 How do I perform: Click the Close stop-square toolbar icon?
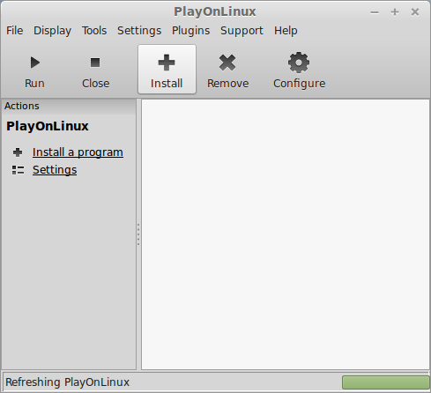[x=95, y=63]
